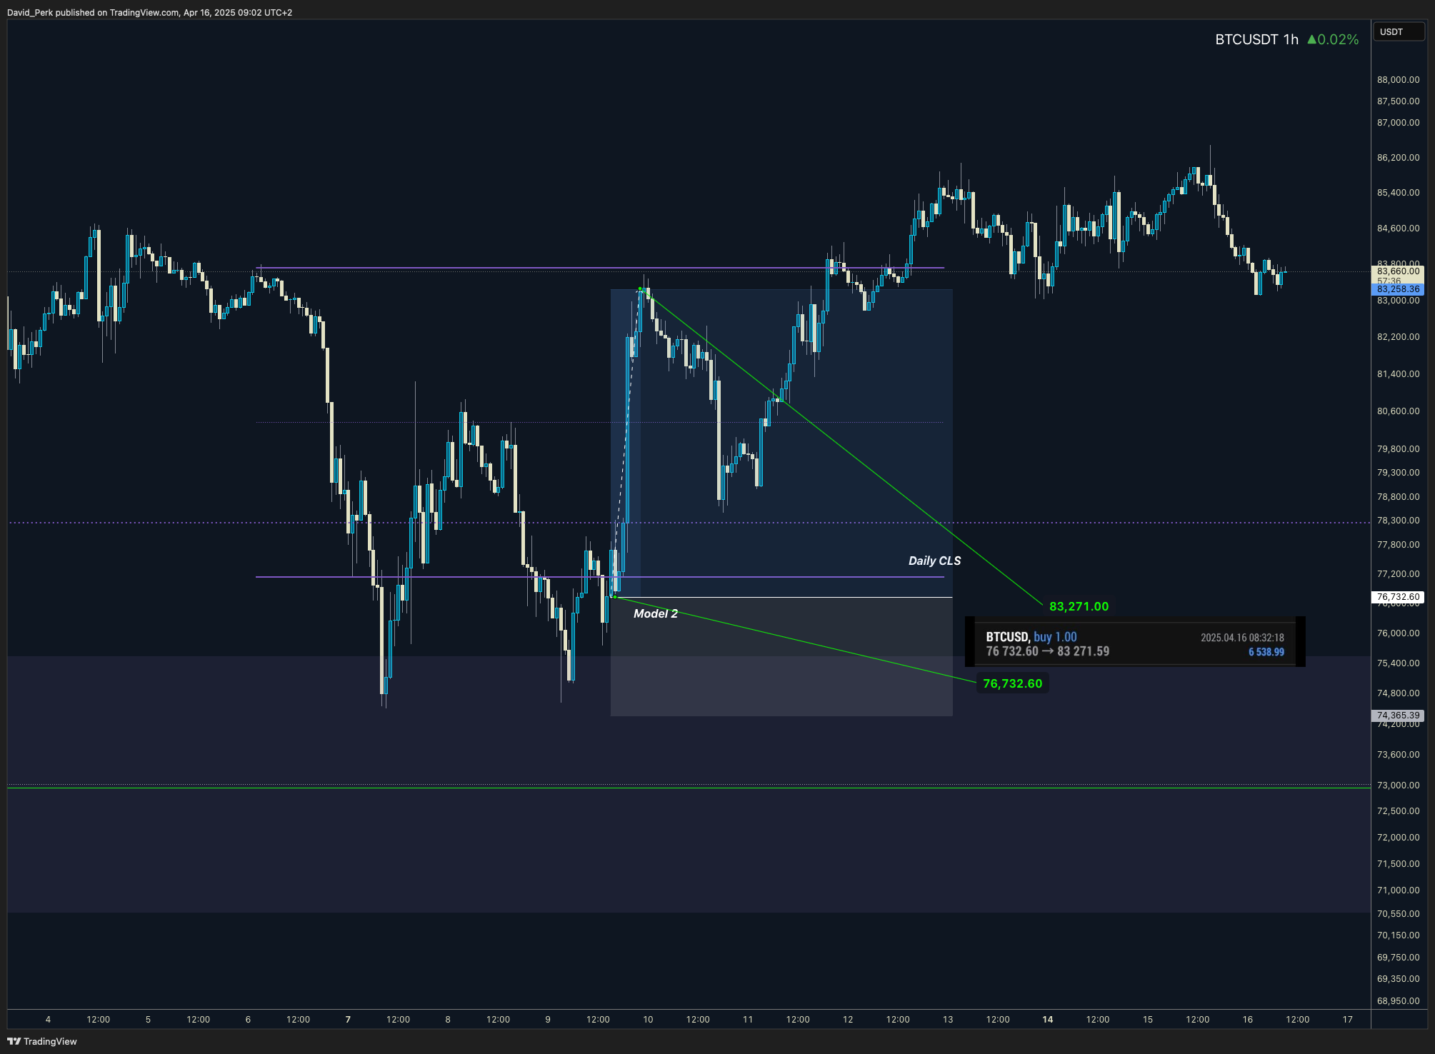Click the date 17 on time axis
The height and width of the screenshot is (1054, 1435).
point(1347,1020)
